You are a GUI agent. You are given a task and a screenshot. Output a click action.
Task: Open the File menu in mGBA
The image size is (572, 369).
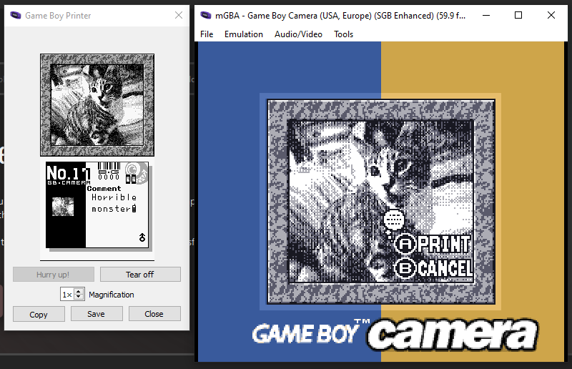point(207,34)
